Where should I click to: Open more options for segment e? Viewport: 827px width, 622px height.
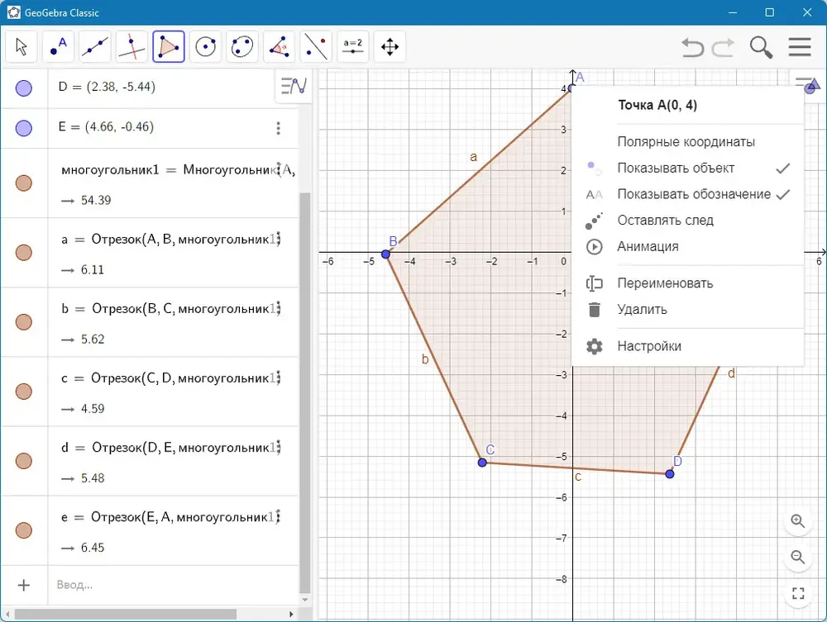[279, 517]
